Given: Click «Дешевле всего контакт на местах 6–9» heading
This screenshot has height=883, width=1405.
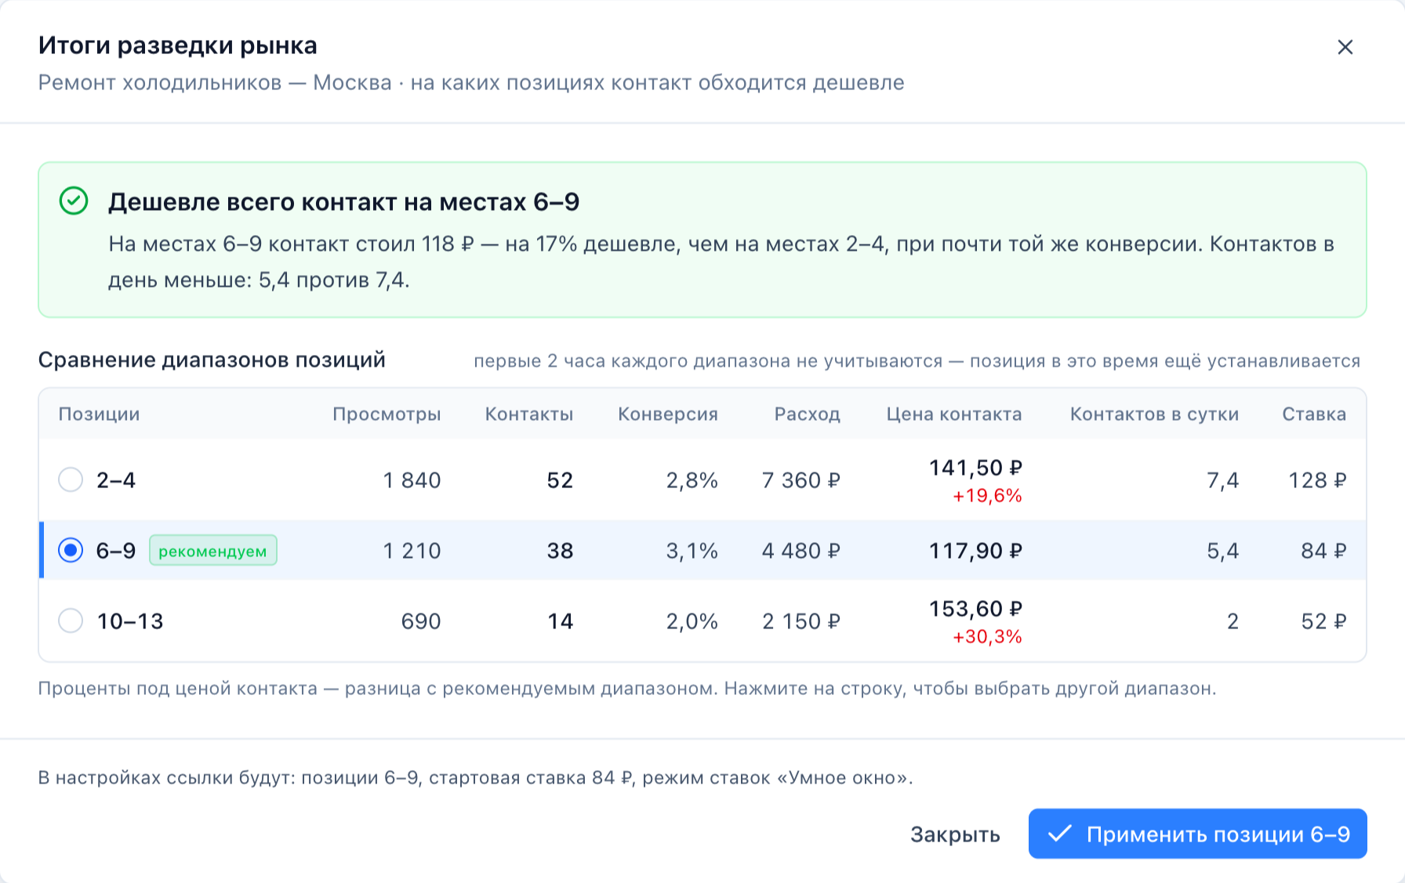Looking at the screenshot, I should click(x=343, y=202).
